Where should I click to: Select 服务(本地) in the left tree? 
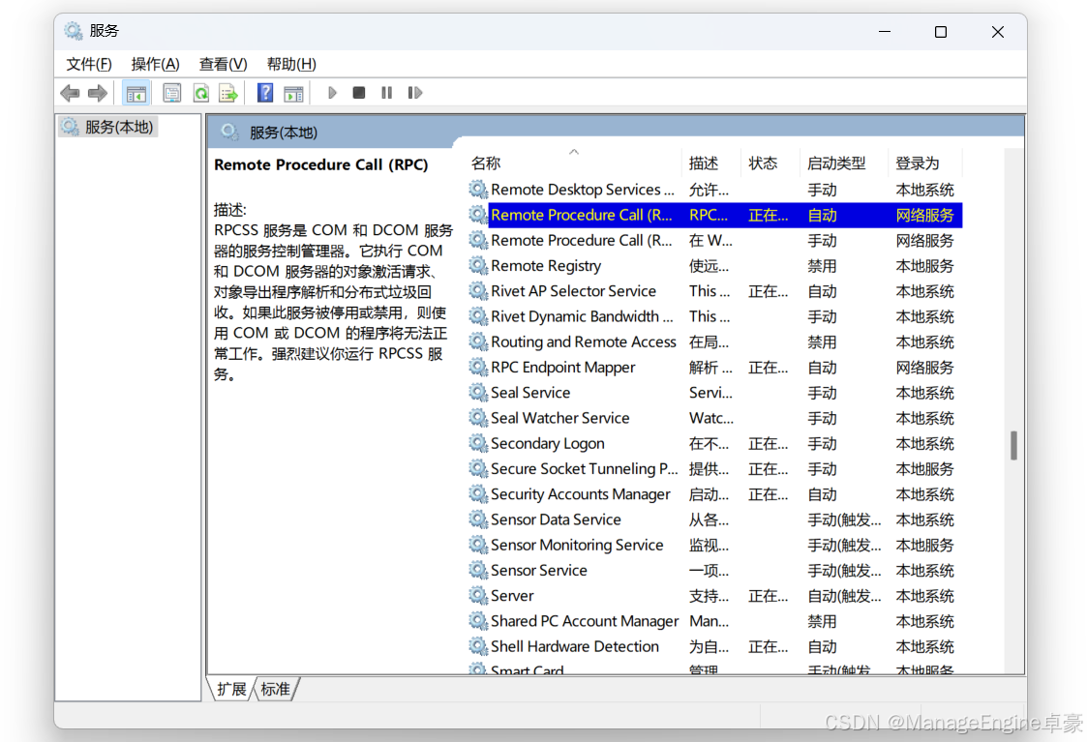pos(108,127)
